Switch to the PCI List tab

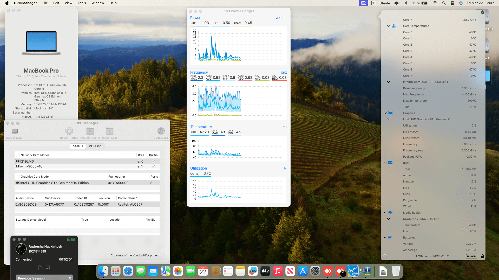coord(95,146)
